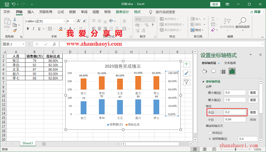Open font color A swatch
Screen dimensions: 266x152
click(70, 29)
